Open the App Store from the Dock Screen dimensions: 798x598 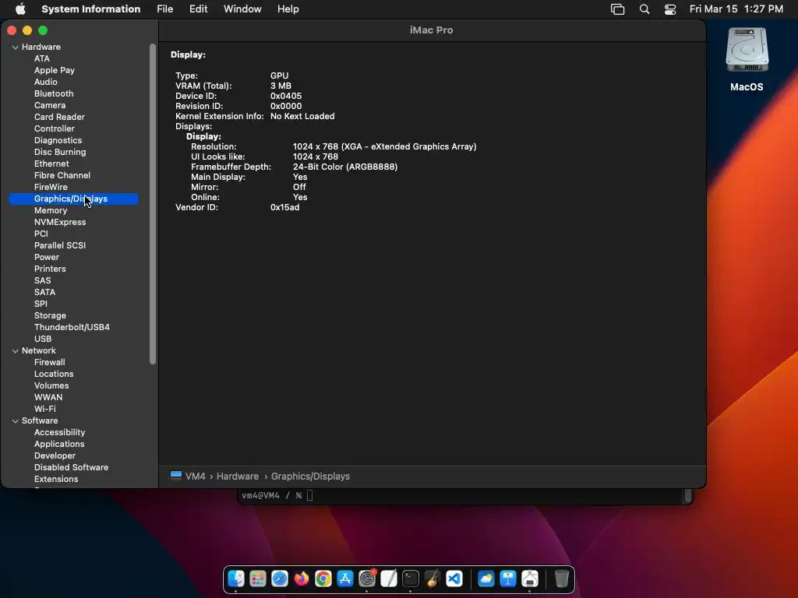[x=345, y=579]
